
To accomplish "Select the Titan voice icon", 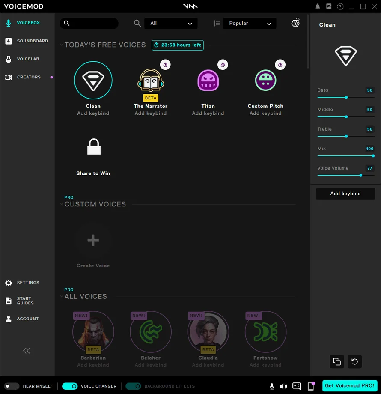I will [208, 81].
